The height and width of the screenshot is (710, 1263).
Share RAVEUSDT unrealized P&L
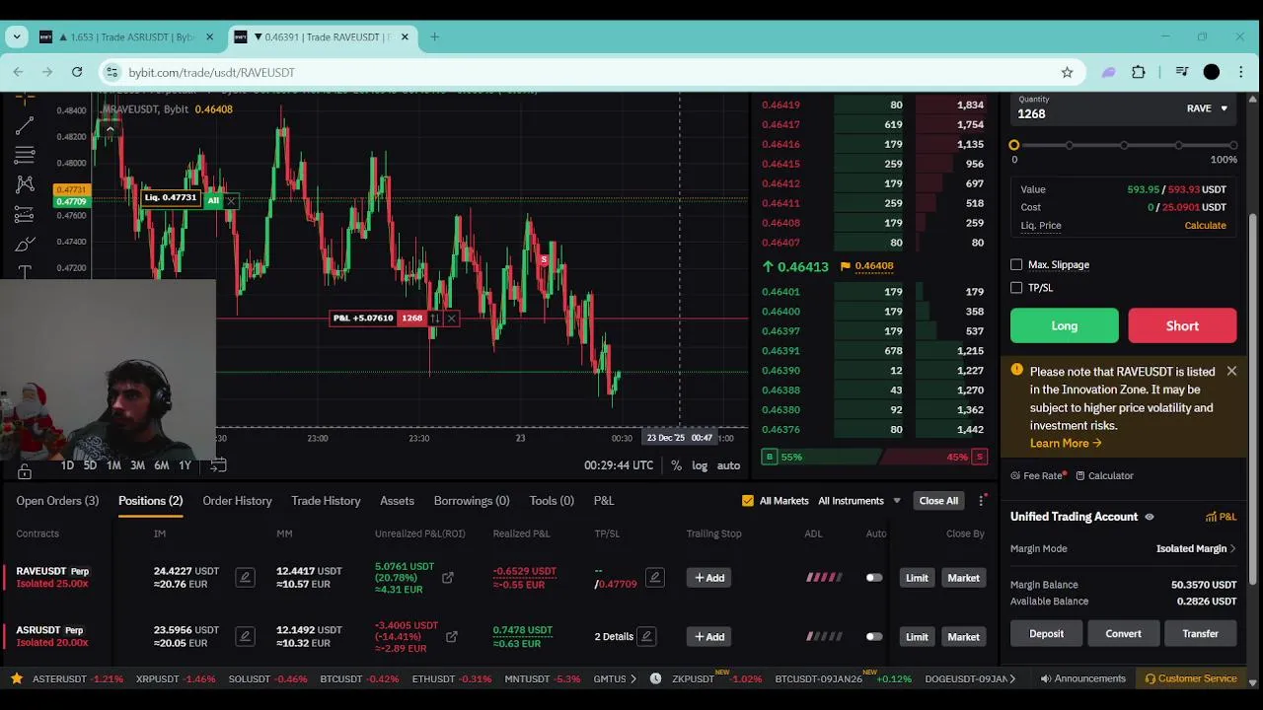point(448,578)
